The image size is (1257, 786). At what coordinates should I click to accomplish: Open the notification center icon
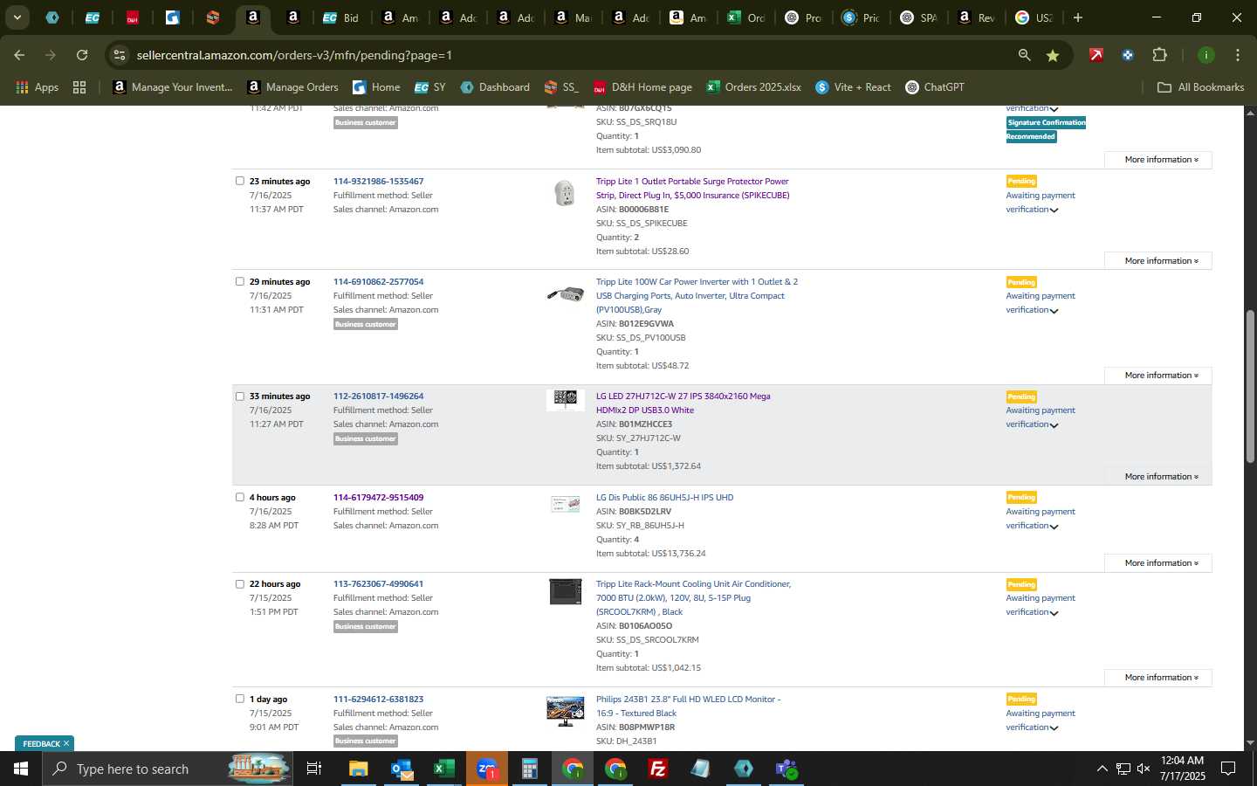point(1228,769)
